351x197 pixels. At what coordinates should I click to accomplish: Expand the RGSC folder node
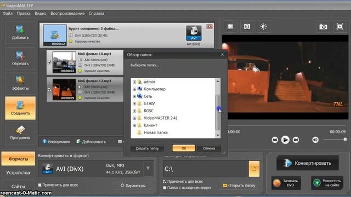tap(134, 111)
